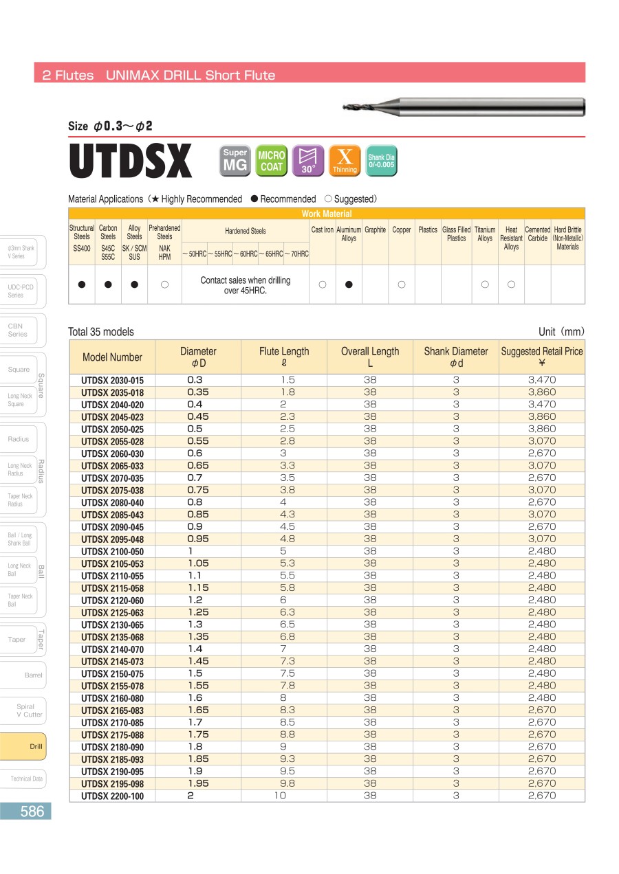Open the Long Neck Radius side tab
This screenshot has width=619, height=874.
(20, 469)
